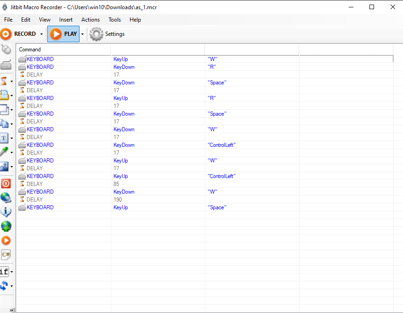The image size is (403, 313).
Task: Expand the window commands dropdown arrow
Action: click(x=11, y=110)
